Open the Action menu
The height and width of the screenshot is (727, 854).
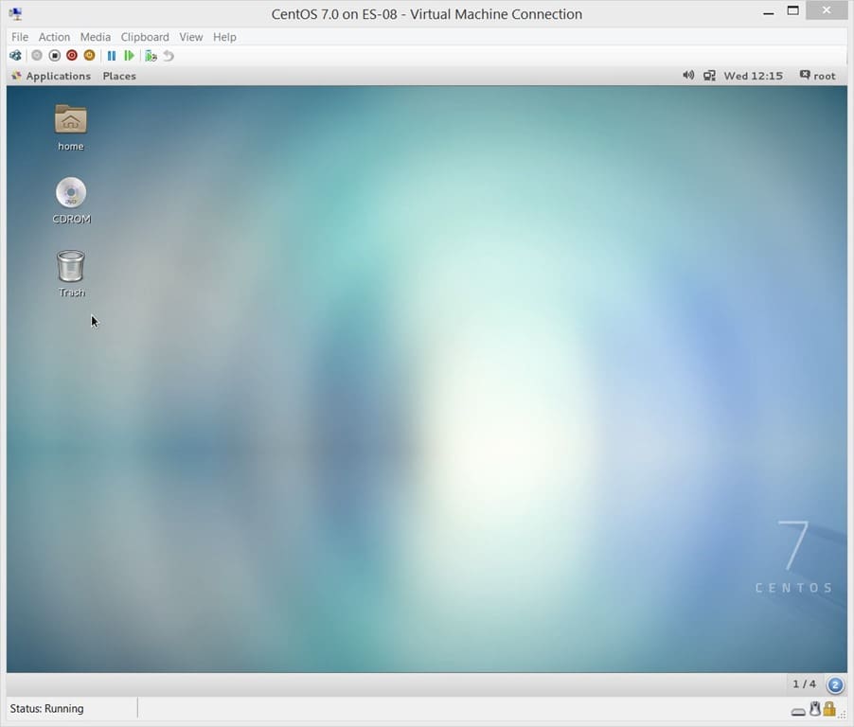pyautogui.click(x=54, y=37)
